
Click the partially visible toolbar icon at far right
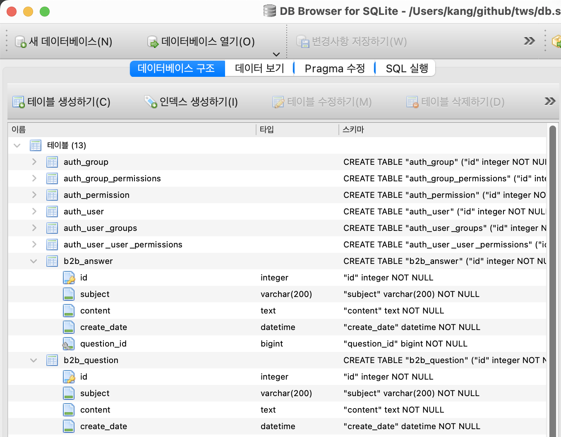557,41
